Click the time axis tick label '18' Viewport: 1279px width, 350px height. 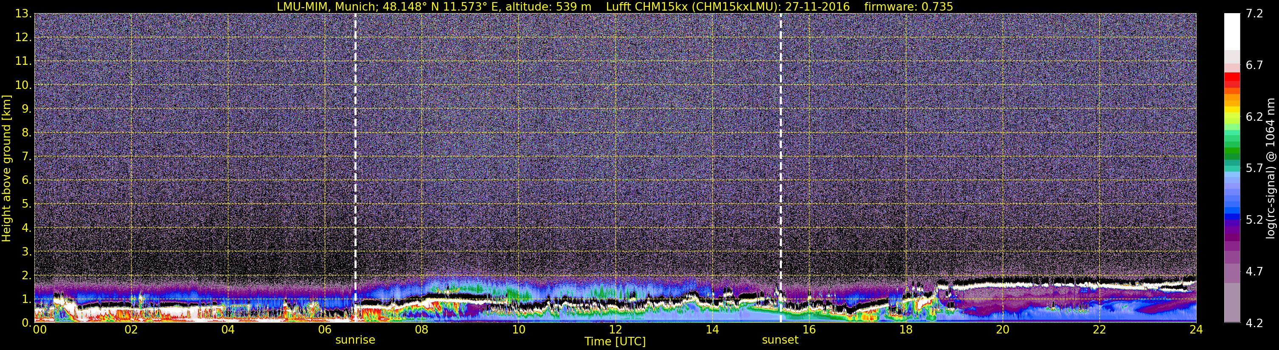point(905,330)
